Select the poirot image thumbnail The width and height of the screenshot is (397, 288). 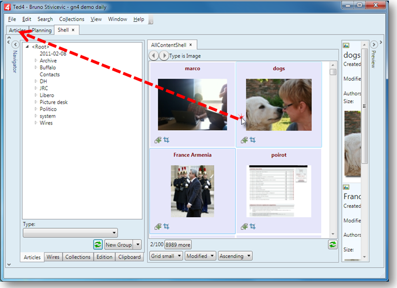point(279,191)
